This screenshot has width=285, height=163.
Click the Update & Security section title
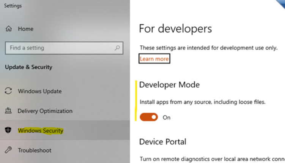point(28,67)
